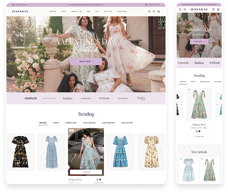Switch to Mommy & Me trending tab
Screen dimensions: 228x193
[x=71, y=123]
